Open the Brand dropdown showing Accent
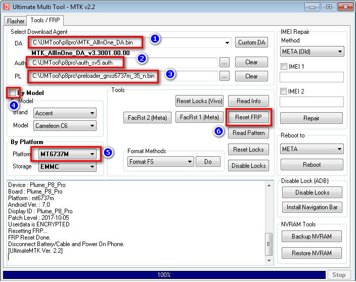This screenshot has height=282, width=356. (65, 113)
